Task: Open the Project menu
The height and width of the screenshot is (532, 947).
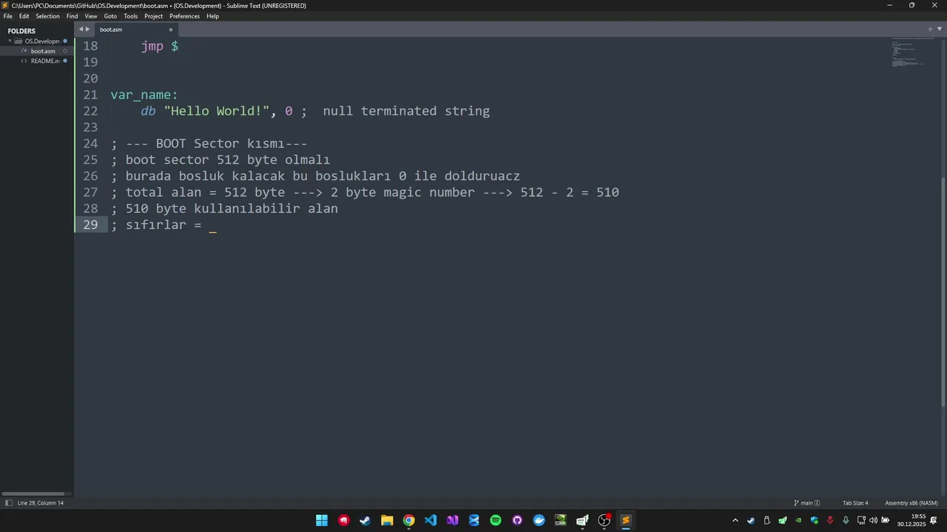Action: [154, 16]
